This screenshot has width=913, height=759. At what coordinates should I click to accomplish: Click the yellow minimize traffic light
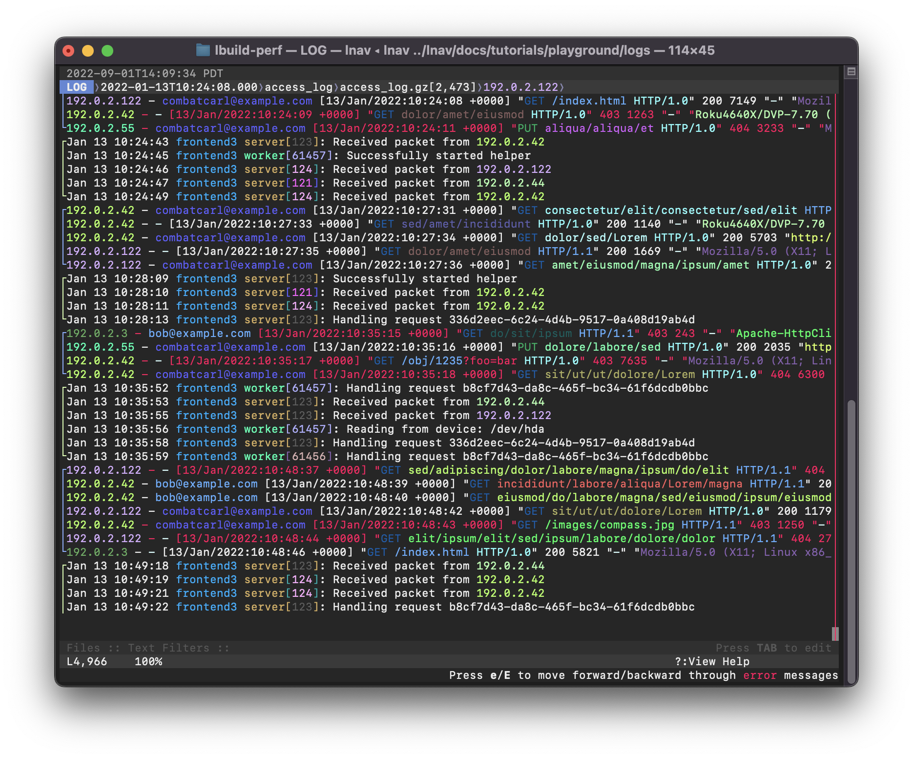coord(87,50)
